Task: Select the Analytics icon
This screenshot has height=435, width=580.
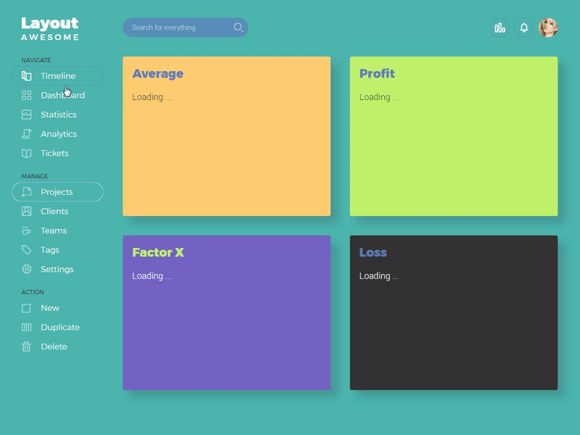Action: click(25, 133)
